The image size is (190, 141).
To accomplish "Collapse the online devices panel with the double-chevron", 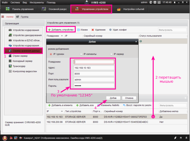I will (186, 98).
